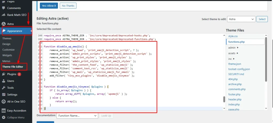Click the Tools wrench icon
This screenshot has height=123, width=273.
pos(3,88)
